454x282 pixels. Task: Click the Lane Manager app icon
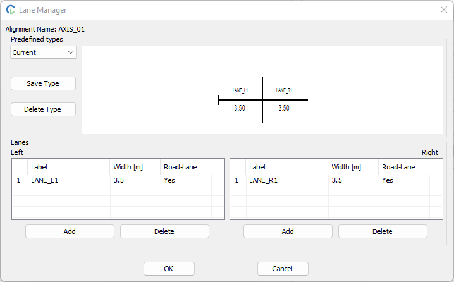coord(11,10)
